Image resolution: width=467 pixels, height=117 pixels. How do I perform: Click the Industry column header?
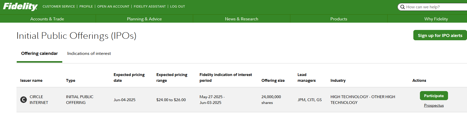pos(338,81)
